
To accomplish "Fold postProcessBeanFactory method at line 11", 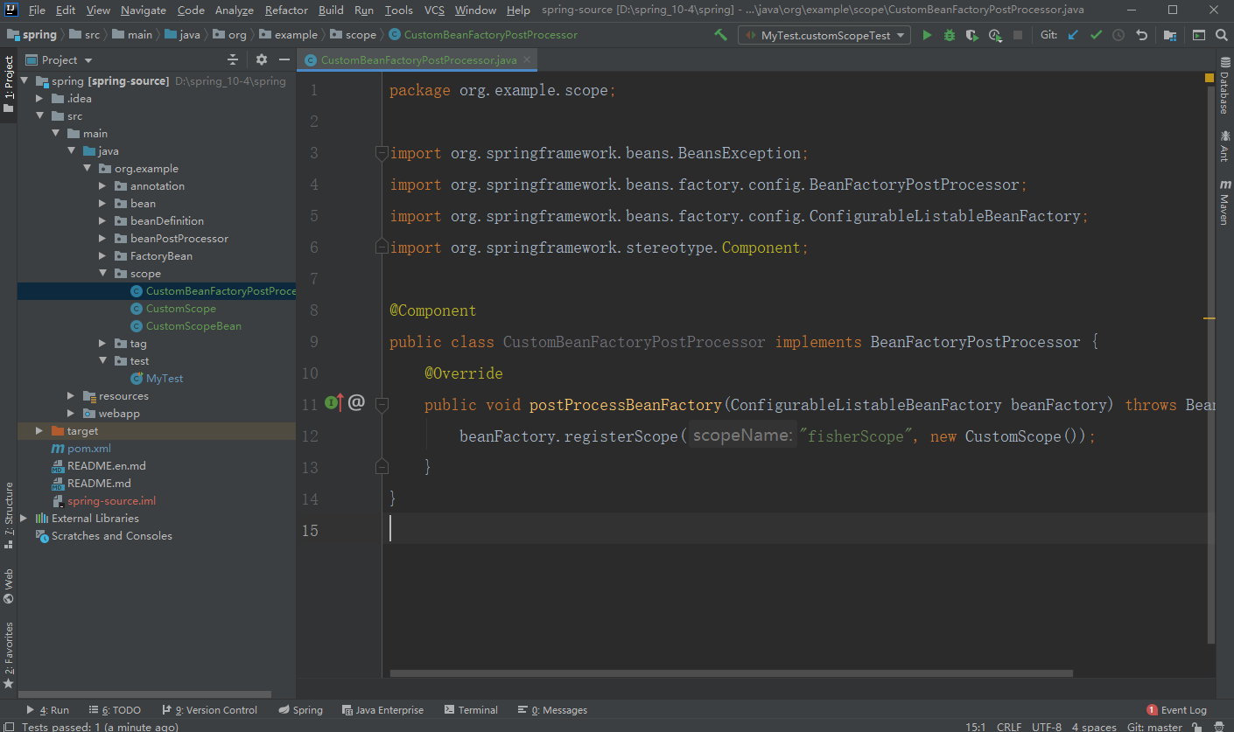I will [x=382, y=404].
